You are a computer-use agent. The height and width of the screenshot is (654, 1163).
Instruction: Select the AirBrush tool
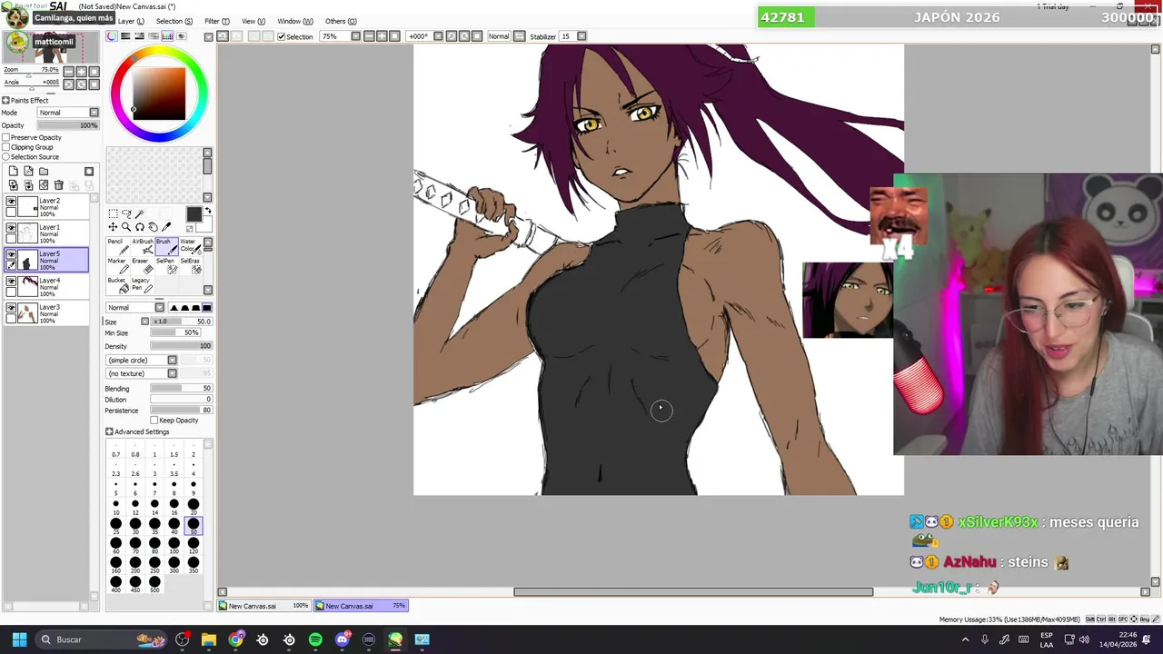(141, 246)
